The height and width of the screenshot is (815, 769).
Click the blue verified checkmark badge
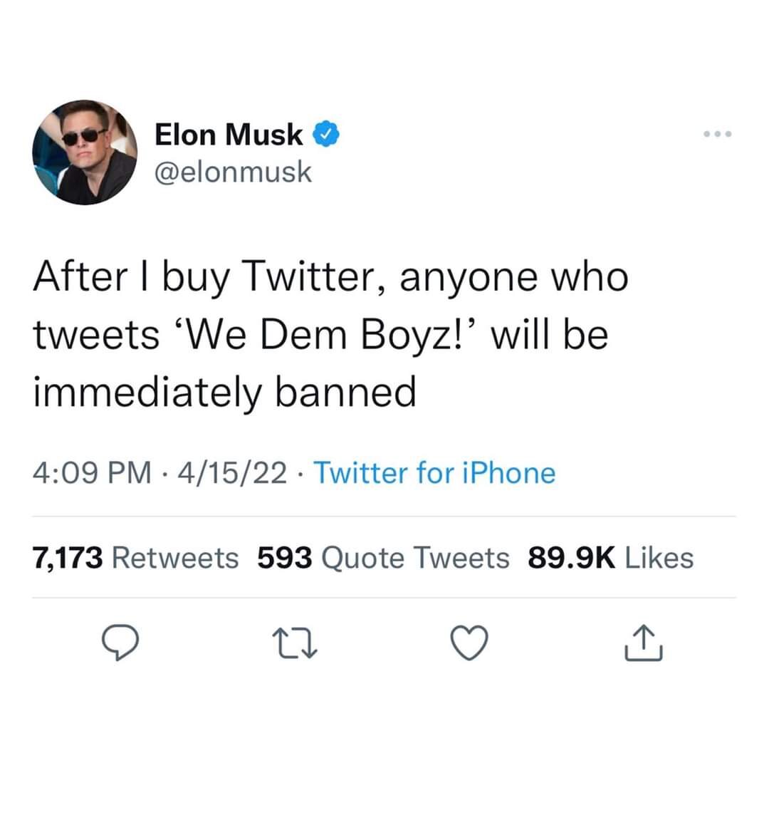324,133
